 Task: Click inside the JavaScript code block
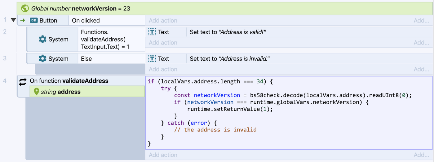(x=289, y=113)
